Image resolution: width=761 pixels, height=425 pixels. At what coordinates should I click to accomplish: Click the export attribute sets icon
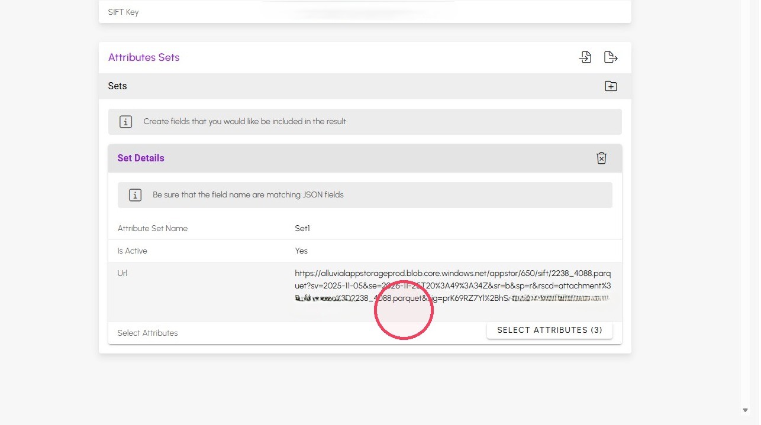click(x=611, y=57)
